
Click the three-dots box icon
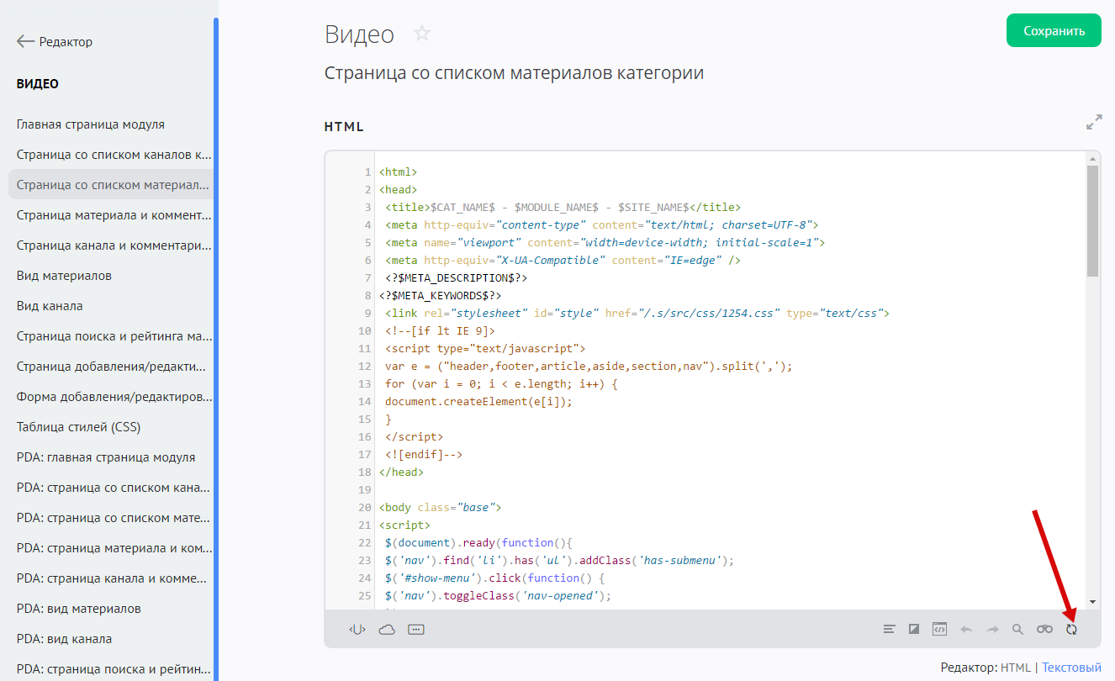pyautogui.click(x=415, y=629)
